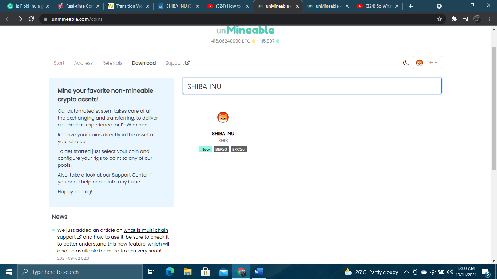
Task: Click the taskbar 'Type here to search' box
Action: coord(80,272)
